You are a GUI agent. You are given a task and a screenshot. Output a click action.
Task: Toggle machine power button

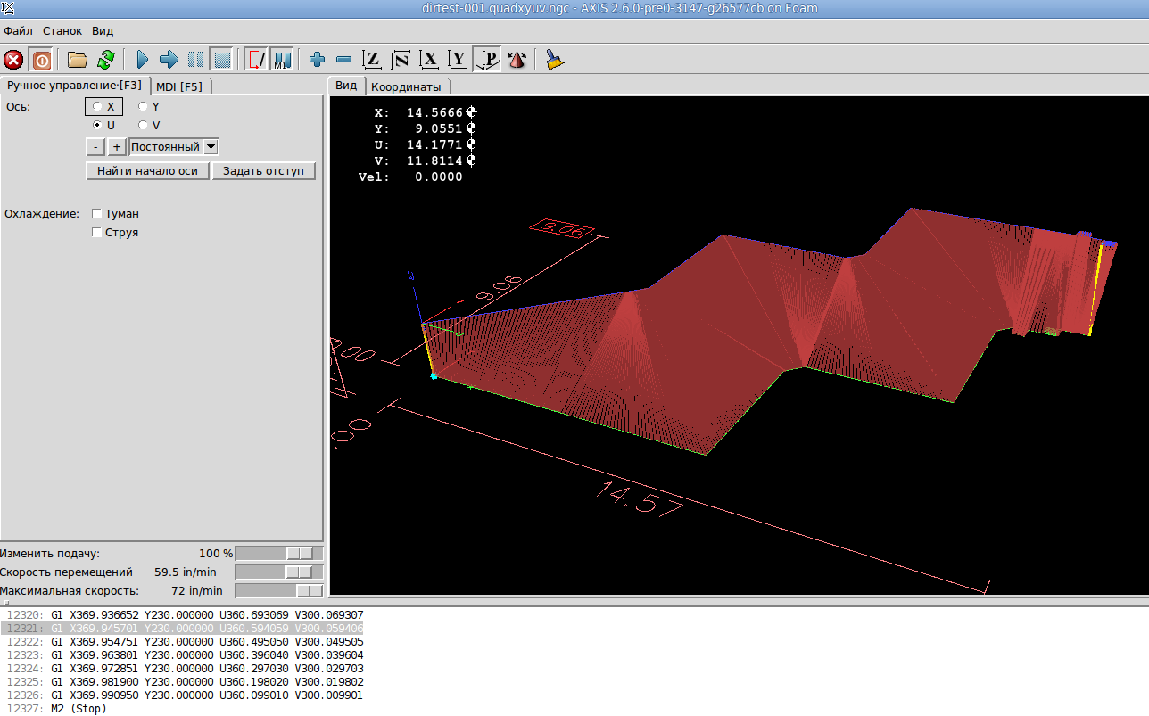click(x=41, y=60)
